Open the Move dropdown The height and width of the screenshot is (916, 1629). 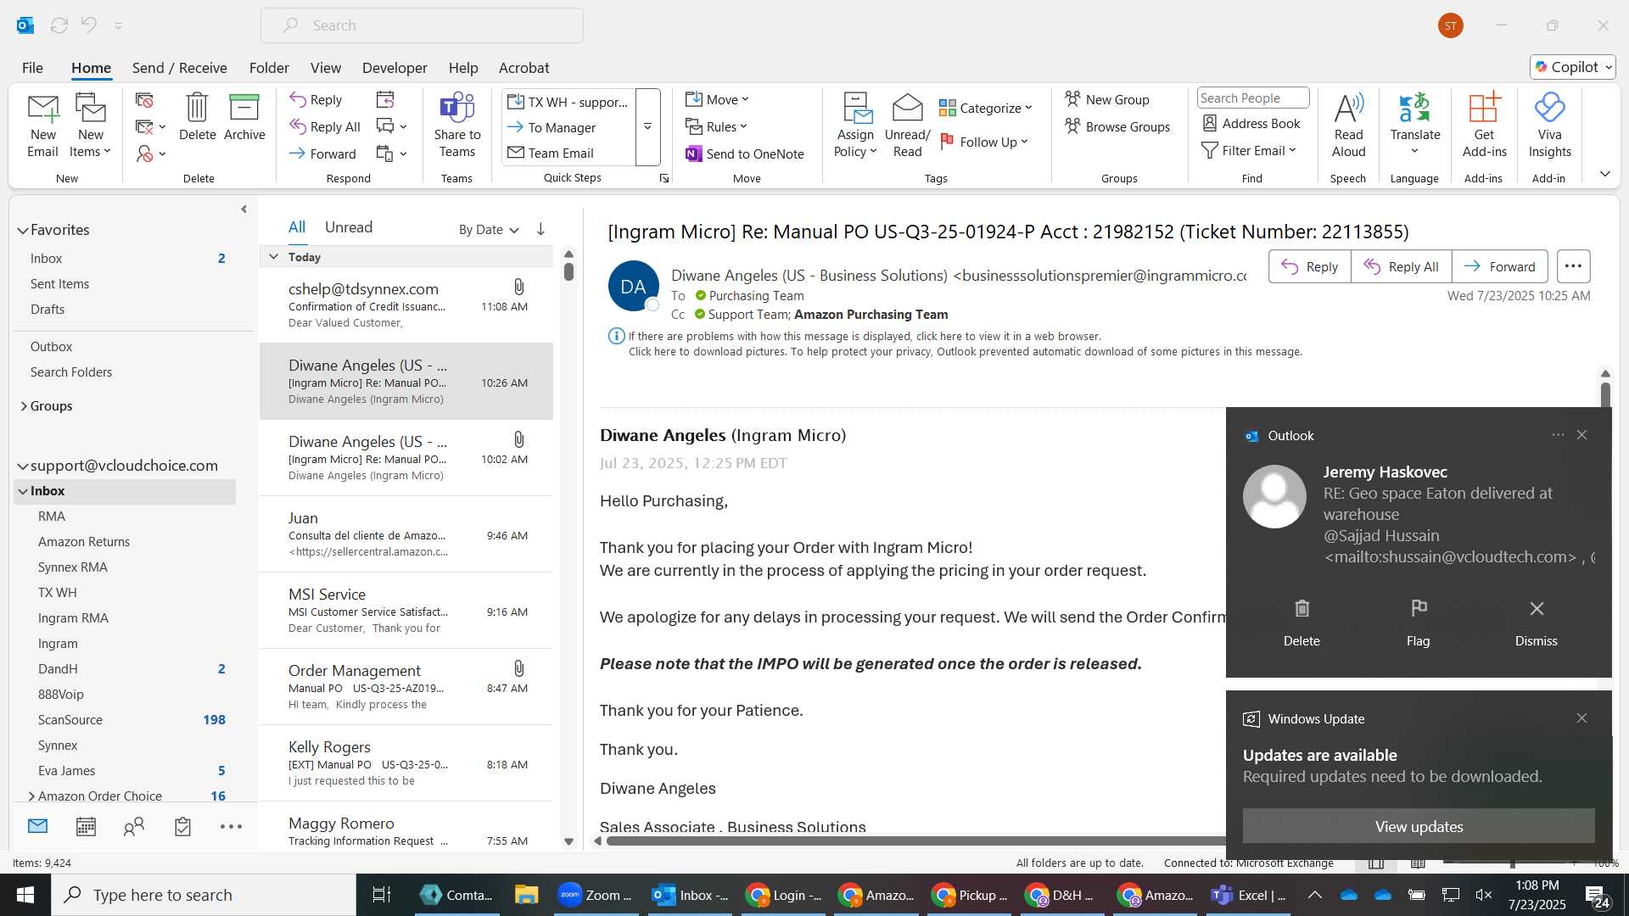click(717, 99)
